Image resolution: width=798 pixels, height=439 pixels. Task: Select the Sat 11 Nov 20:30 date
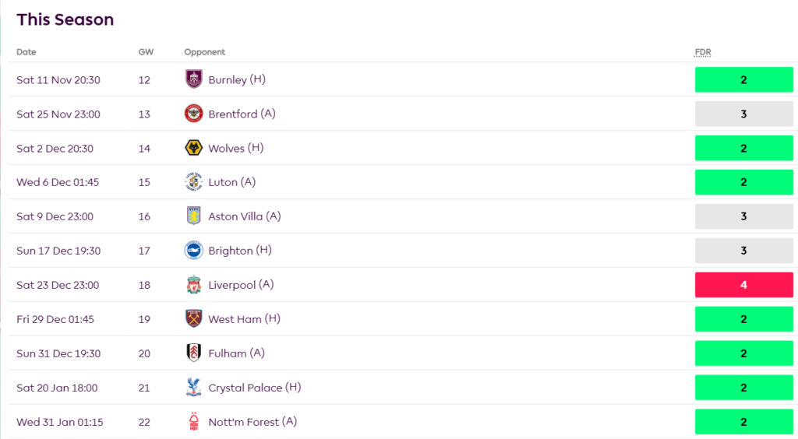[x=58, y=79]
